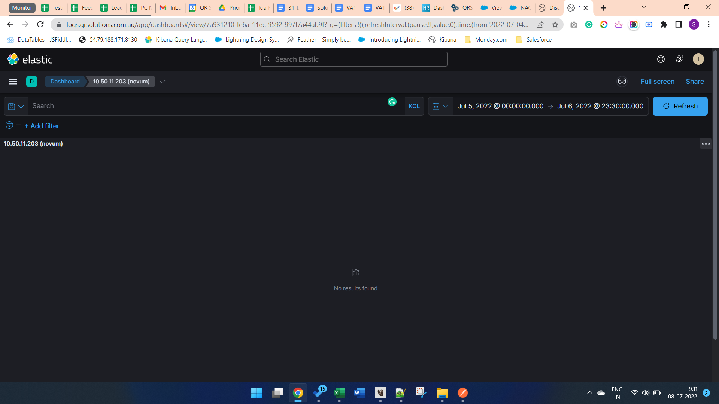Expand the saved query dropdown
The image size is (719, 404).
(x=16, y=106)
